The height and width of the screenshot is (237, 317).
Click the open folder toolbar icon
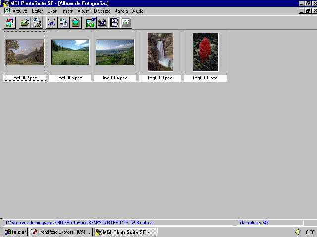[x=25, y=22]
